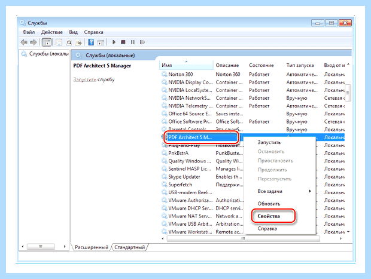371x279 pixels.
Task: Sort by the Вход от имени column header
Action: tap(334, 65)
